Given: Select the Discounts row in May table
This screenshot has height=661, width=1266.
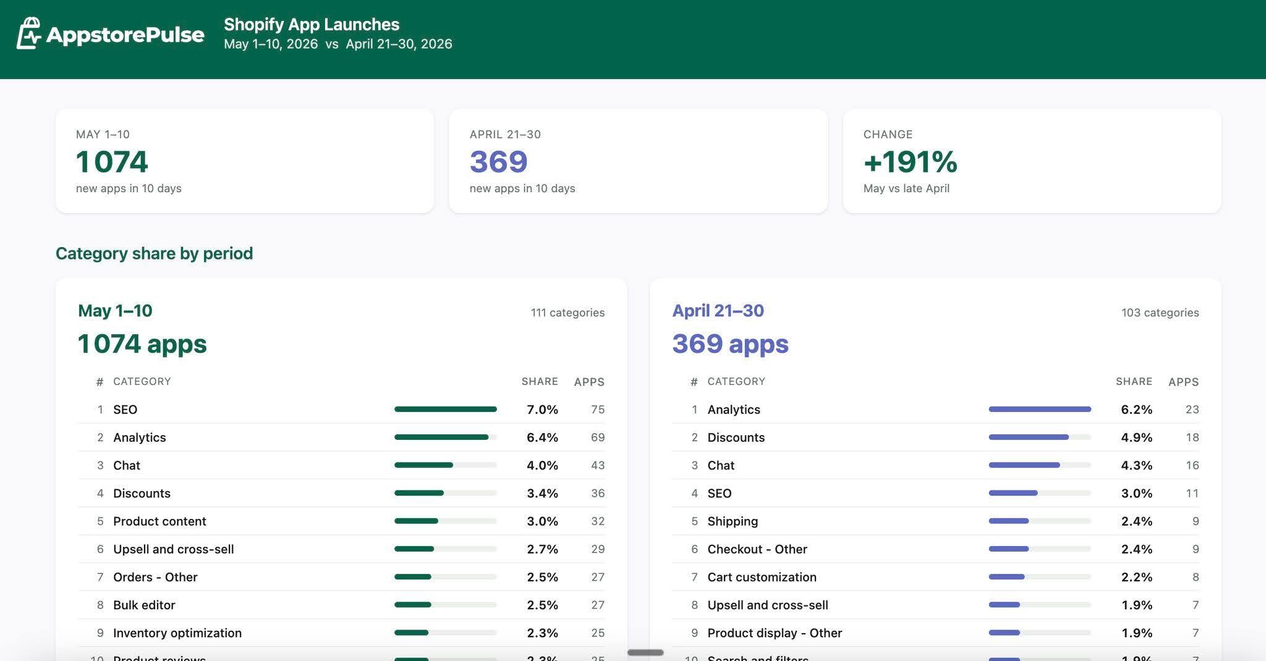Looking at the screenshot, I should [x=341, y=493].
